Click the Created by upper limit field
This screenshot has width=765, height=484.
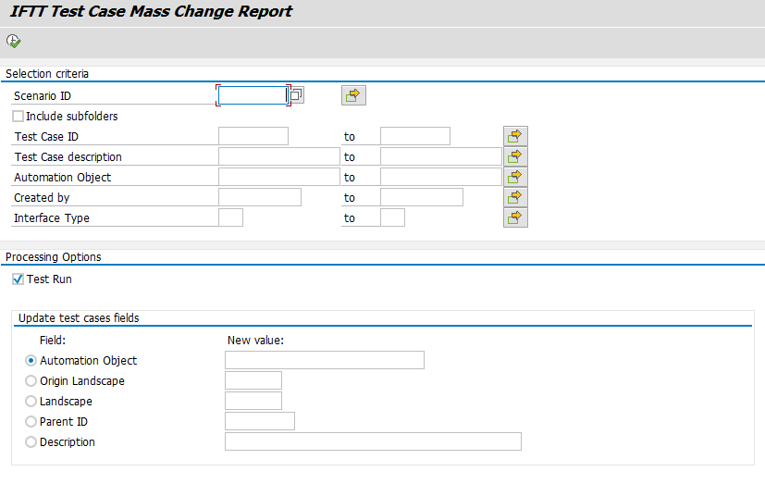point(422,198)
